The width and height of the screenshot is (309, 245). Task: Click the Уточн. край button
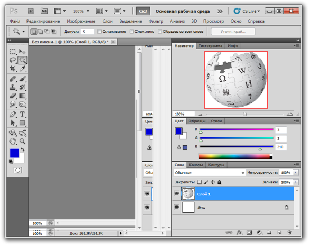(233, 32)
